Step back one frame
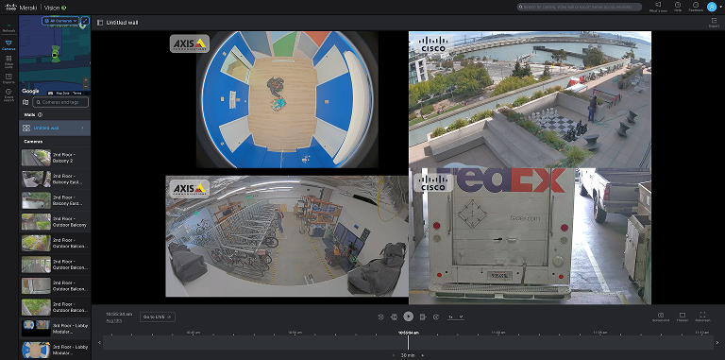 pyautogui.click(x=394, y=317)
